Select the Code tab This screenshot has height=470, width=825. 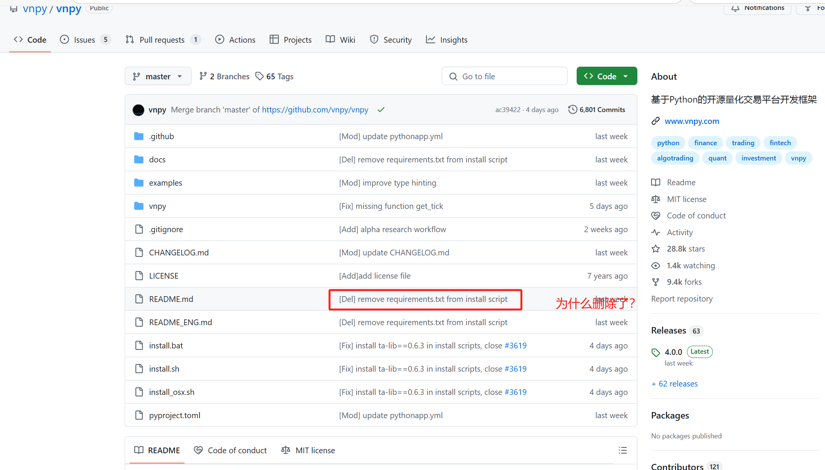[30, 40]
